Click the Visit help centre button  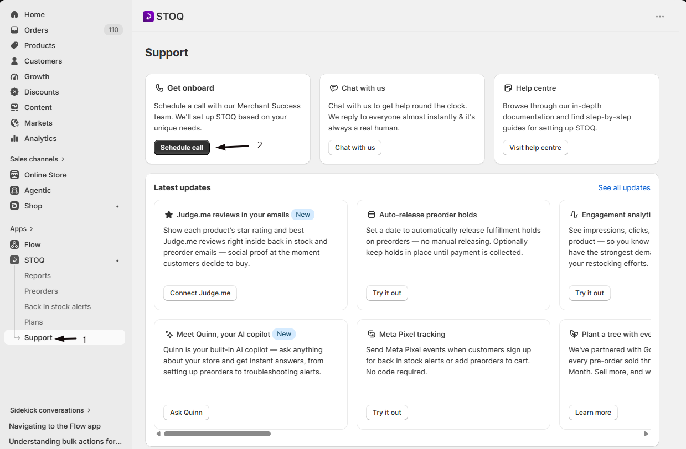[x=535, y=148]
